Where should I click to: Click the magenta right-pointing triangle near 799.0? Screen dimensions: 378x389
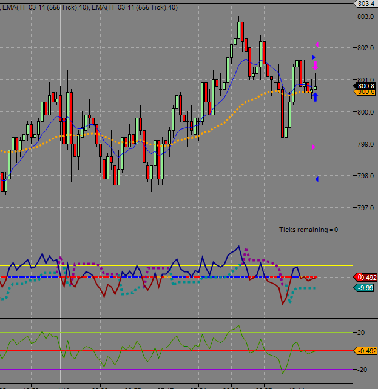coord(314,147)
